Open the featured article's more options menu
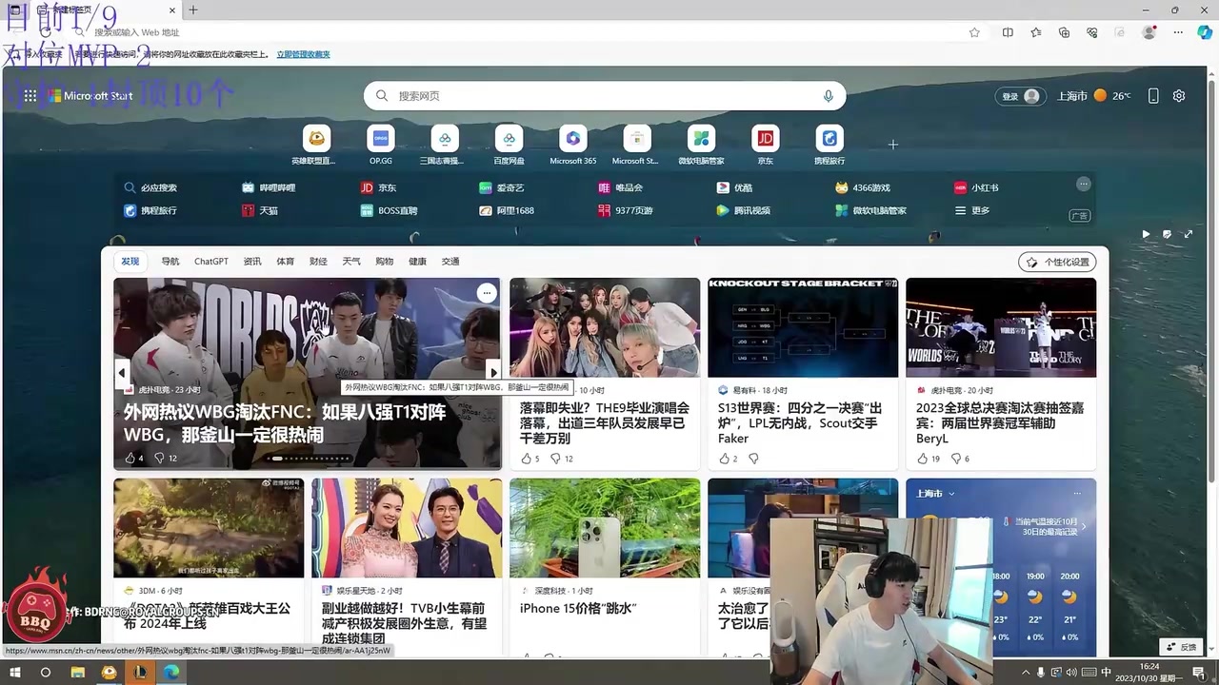 pos(487,293)
